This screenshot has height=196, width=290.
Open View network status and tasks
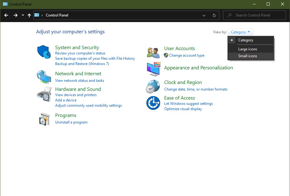point(79,81)
